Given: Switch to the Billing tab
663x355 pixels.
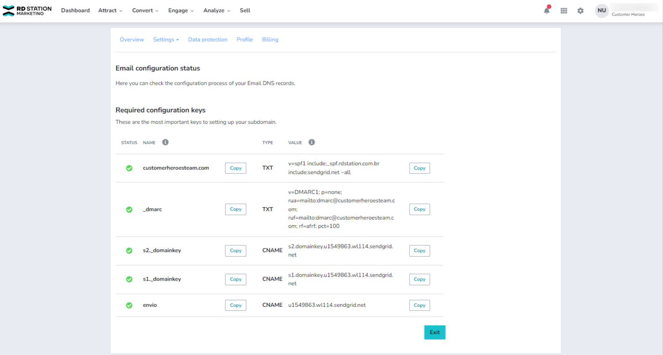Looking at the screenshot, I should point(270,40).
